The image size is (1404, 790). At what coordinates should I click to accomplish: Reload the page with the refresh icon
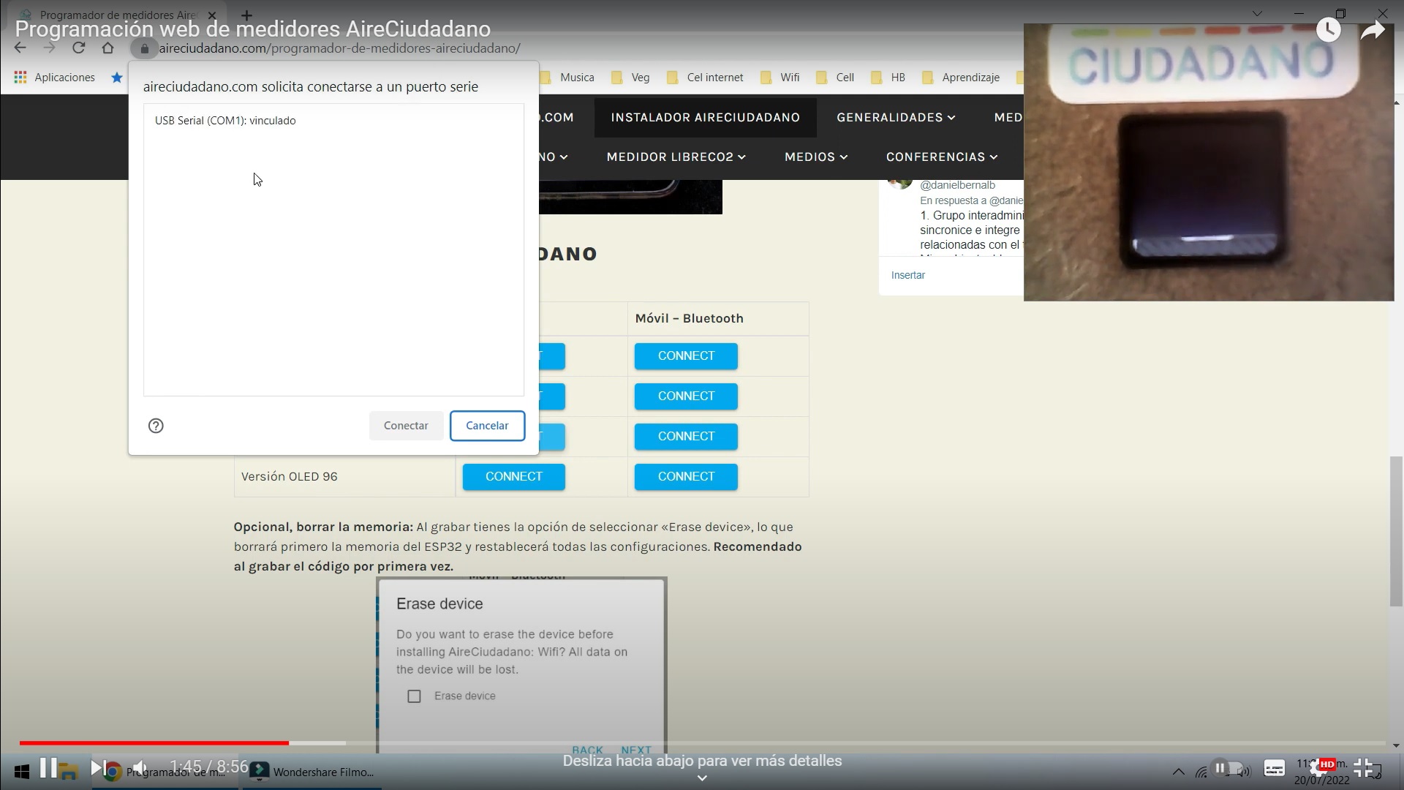click(78, 48)
